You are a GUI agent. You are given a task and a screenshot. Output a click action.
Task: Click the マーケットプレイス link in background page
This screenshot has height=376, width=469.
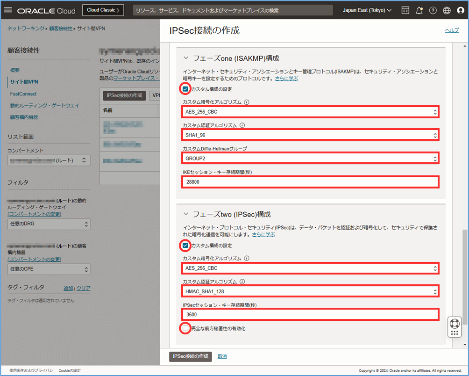136,78
